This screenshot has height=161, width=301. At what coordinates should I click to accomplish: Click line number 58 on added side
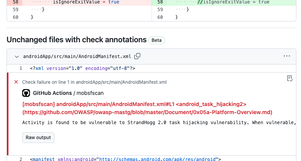click(160, 2)
